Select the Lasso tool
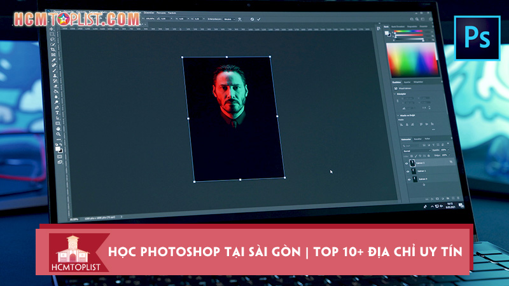The width and height of the screenshot is (509, 286). pyautogui.click(x=52, y=39)
